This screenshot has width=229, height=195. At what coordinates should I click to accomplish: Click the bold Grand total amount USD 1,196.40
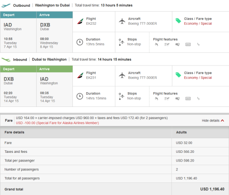point(212,189)
